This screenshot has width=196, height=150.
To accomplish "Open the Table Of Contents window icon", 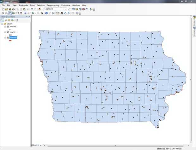I will point(73,9).
